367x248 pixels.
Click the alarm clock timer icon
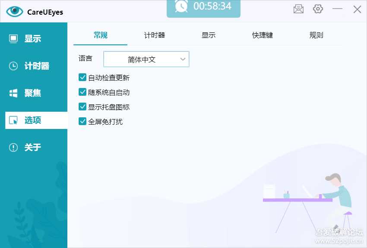click(x=181, y=6)
